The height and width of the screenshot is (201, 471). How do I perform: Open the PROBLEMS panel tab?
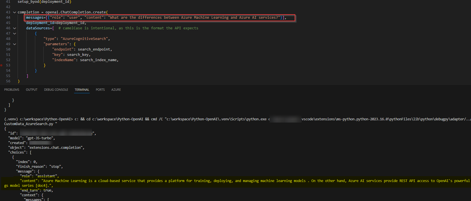(12, 90)
